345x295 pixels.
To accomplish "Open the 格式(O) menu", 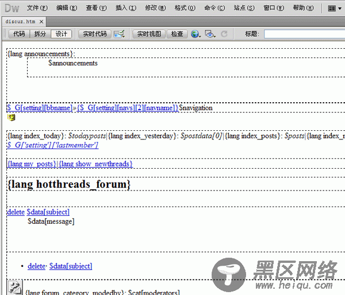I will pyautogui.click(x=185, y=8).
